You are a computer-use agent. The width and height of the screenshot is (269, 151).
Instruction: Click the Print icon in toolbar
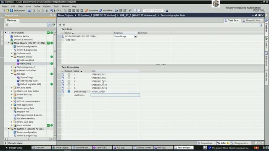(29, 10)
